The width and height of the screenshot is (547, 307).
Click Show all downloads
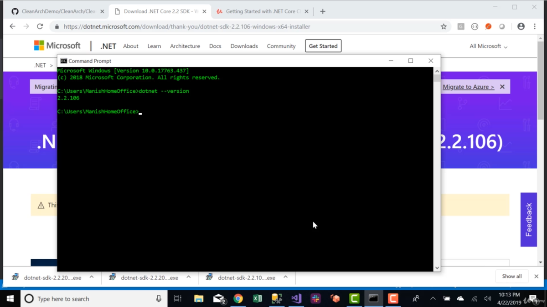click(x=512, y=276)
